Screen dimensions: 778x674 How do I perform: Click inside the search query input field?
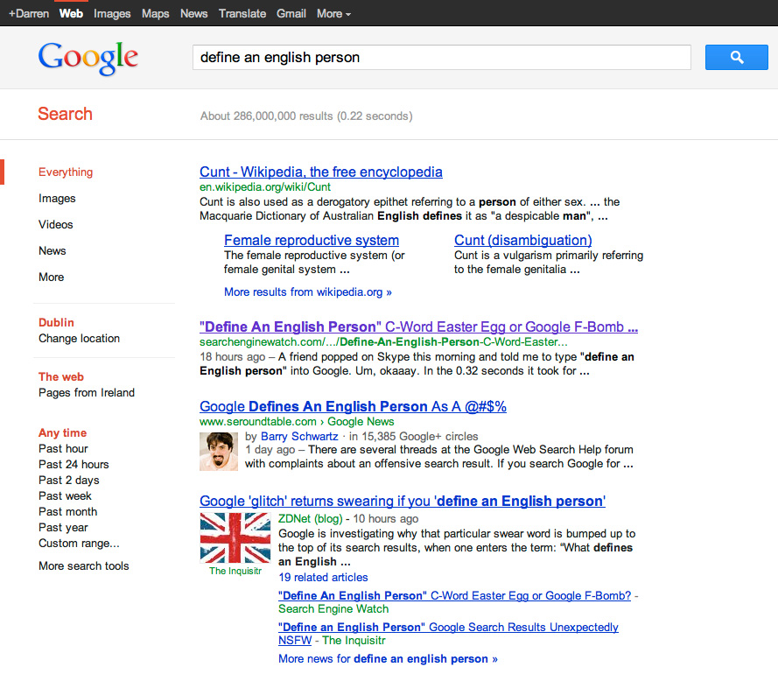pos(438,57)
